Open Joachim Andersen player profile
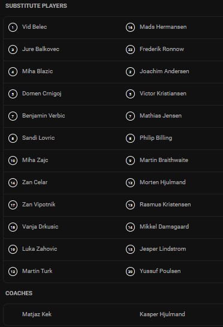223x327 pixels. click(x=164, y=71)
